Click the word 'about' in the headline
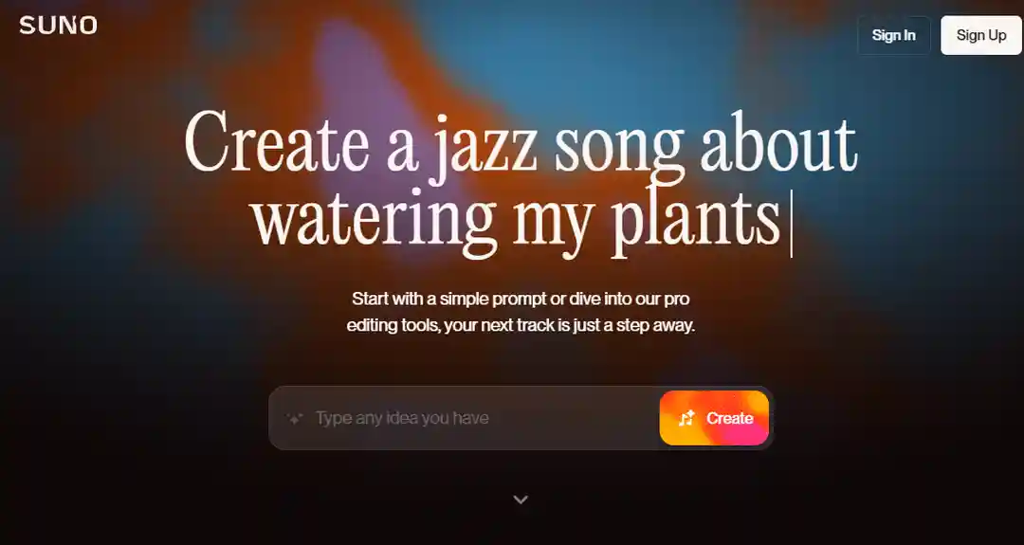Screen dimensions: 1024x545 point(777,145)
